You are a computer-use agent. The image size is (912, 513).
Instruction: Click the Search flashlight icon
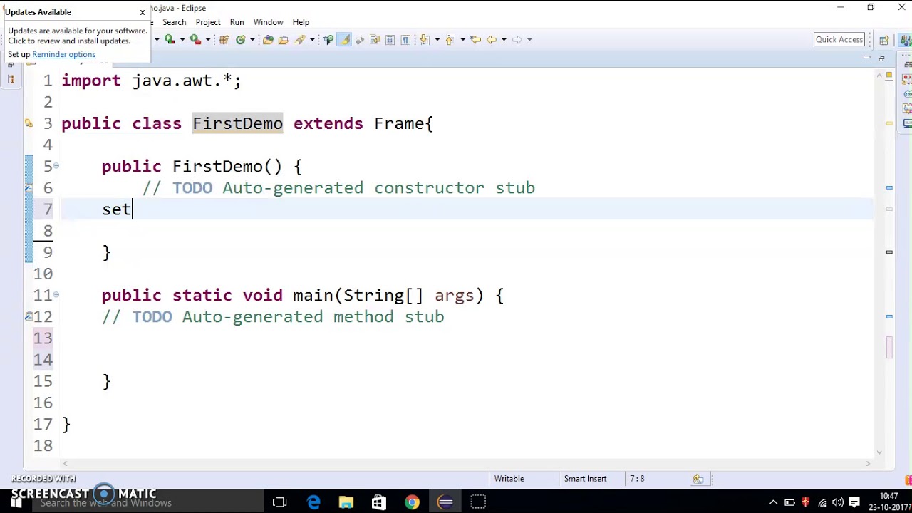pos(300,39)
